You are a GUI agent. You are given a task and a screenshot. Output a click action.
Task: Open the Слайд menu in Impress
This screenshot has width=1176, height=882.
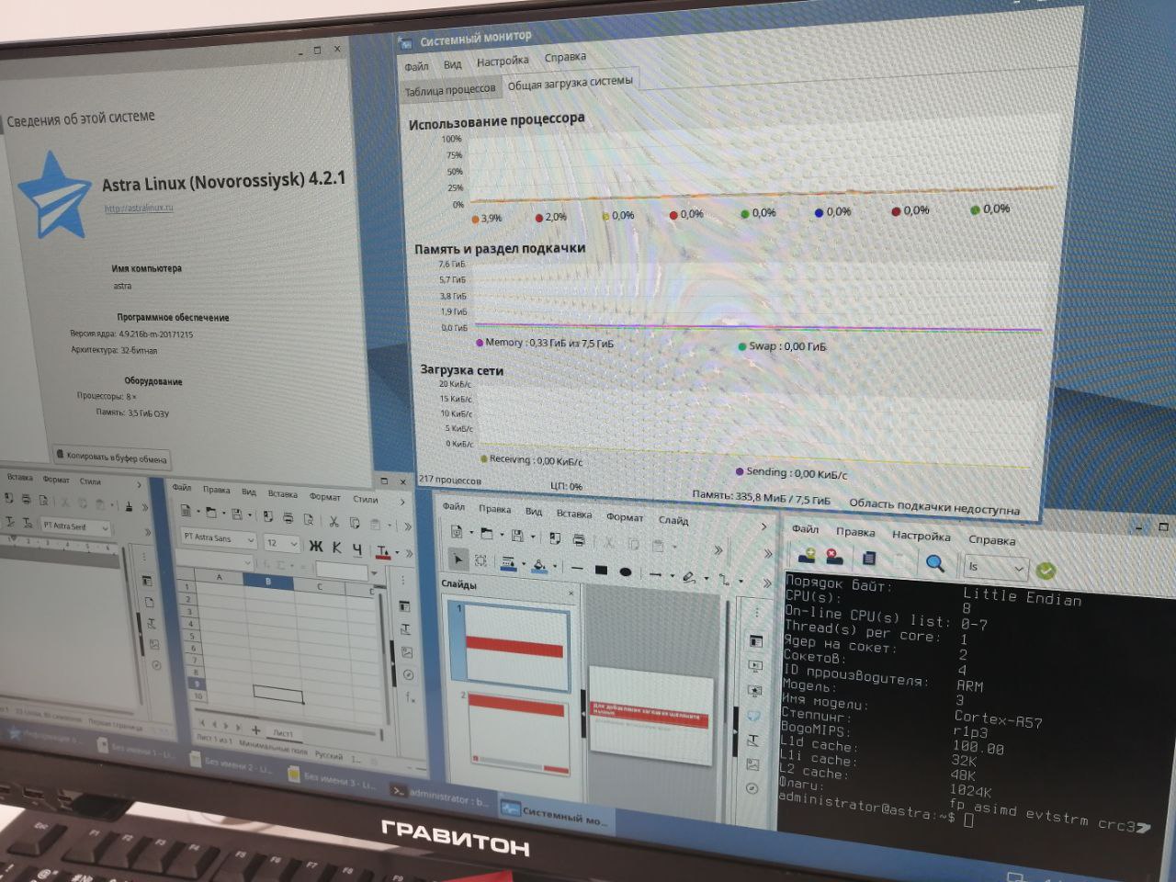(x=673, y=520)
